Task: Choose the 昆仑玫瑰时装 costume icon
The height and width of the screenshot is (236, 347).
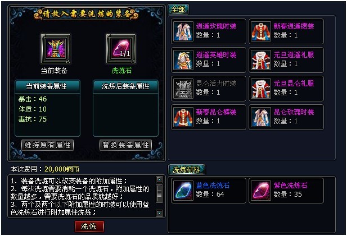Action: (261, 117)
